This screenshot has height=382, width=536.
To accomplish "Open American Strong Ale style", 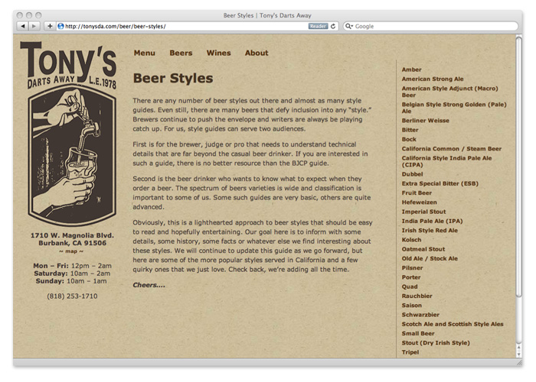I will coord(433,79).
